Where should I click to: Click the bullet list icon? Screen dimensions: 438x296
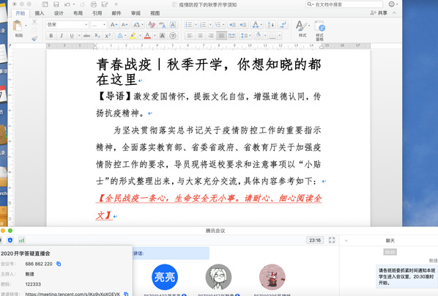tap(189, 25)
